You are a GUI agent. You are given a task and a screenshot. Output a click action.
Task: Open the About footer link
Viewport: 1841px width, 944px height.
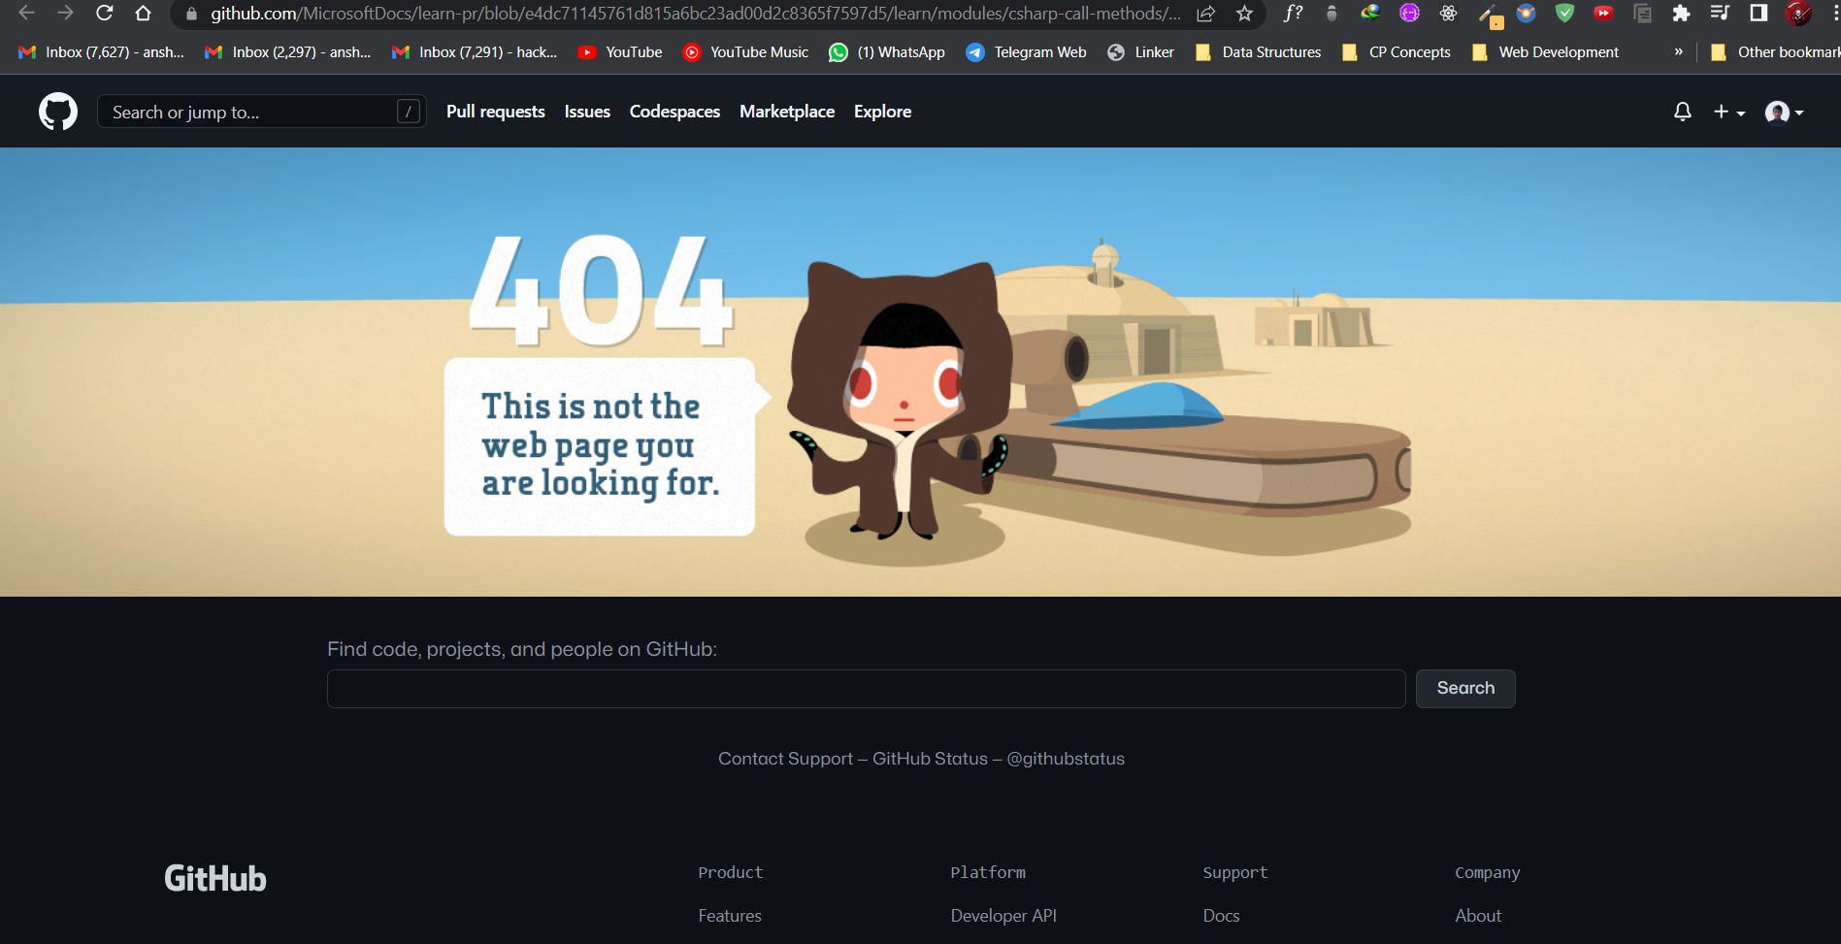[x=1478, y=916]
